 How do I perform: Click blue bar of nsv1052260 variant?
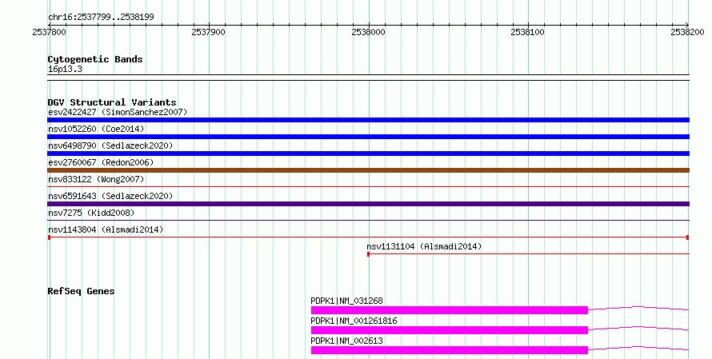(x=368, y=137)
